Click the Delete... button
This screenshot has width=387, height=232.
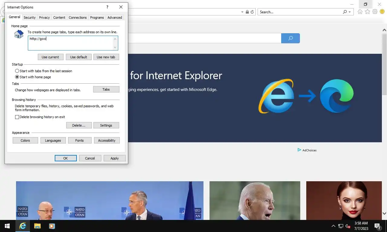click(79, 125)
